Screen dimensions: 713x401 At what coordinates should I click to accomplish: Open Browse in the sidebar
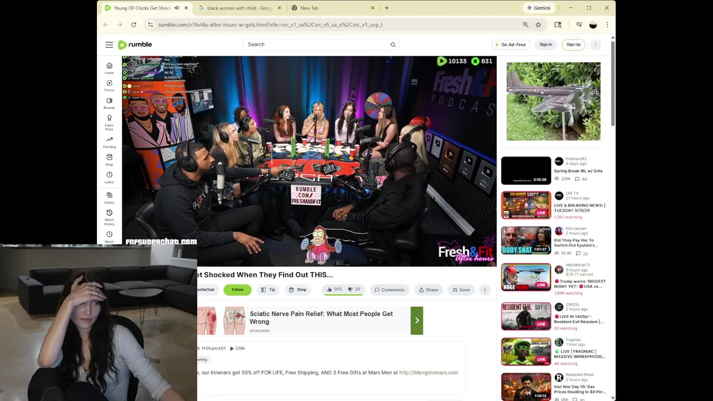(109, 104)
